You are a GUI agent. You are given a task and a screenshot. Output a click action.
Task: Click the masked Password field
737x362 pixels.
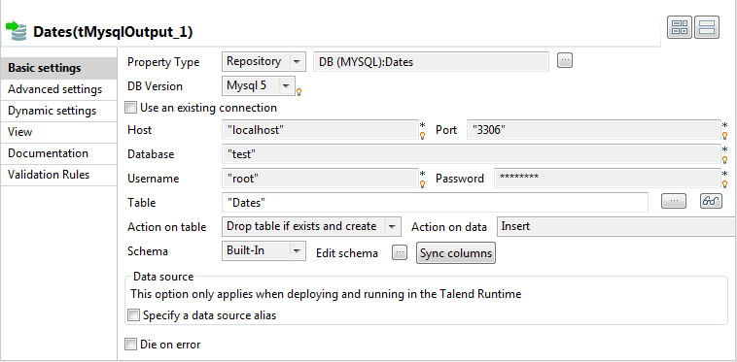tap(608, 179)
